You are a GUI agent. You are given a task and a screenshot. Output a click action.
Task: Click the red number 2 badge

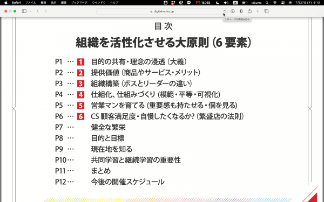80,73
